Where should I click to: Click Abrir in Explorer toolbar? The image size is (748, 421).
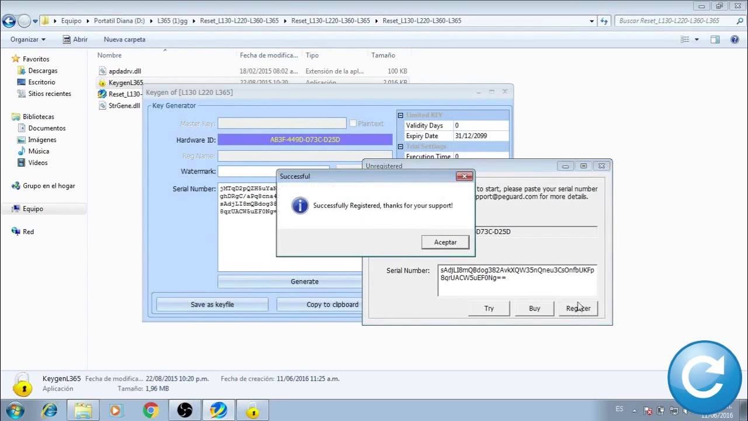click(75, 39)
